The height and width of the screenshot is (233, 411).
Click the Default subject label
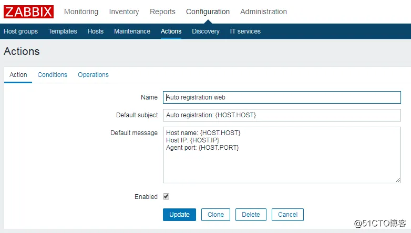137,115
